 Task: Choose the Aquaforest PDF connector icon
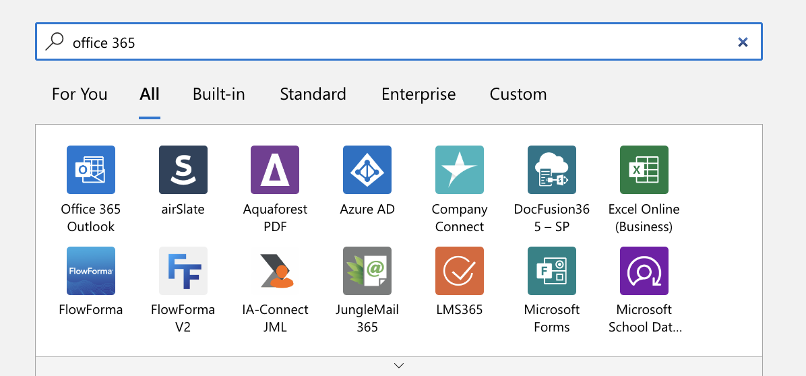pos(275,170)
